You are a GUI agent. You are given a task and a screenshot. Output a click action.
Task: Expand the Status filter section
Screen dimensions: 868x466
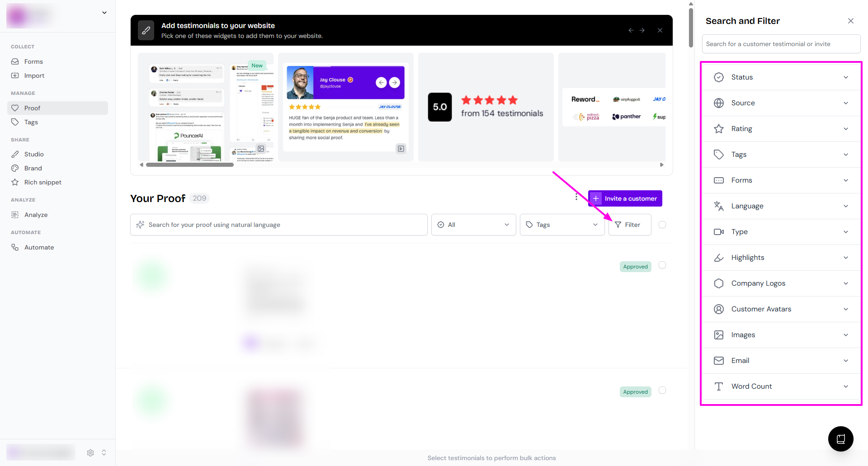click(781, 77)
